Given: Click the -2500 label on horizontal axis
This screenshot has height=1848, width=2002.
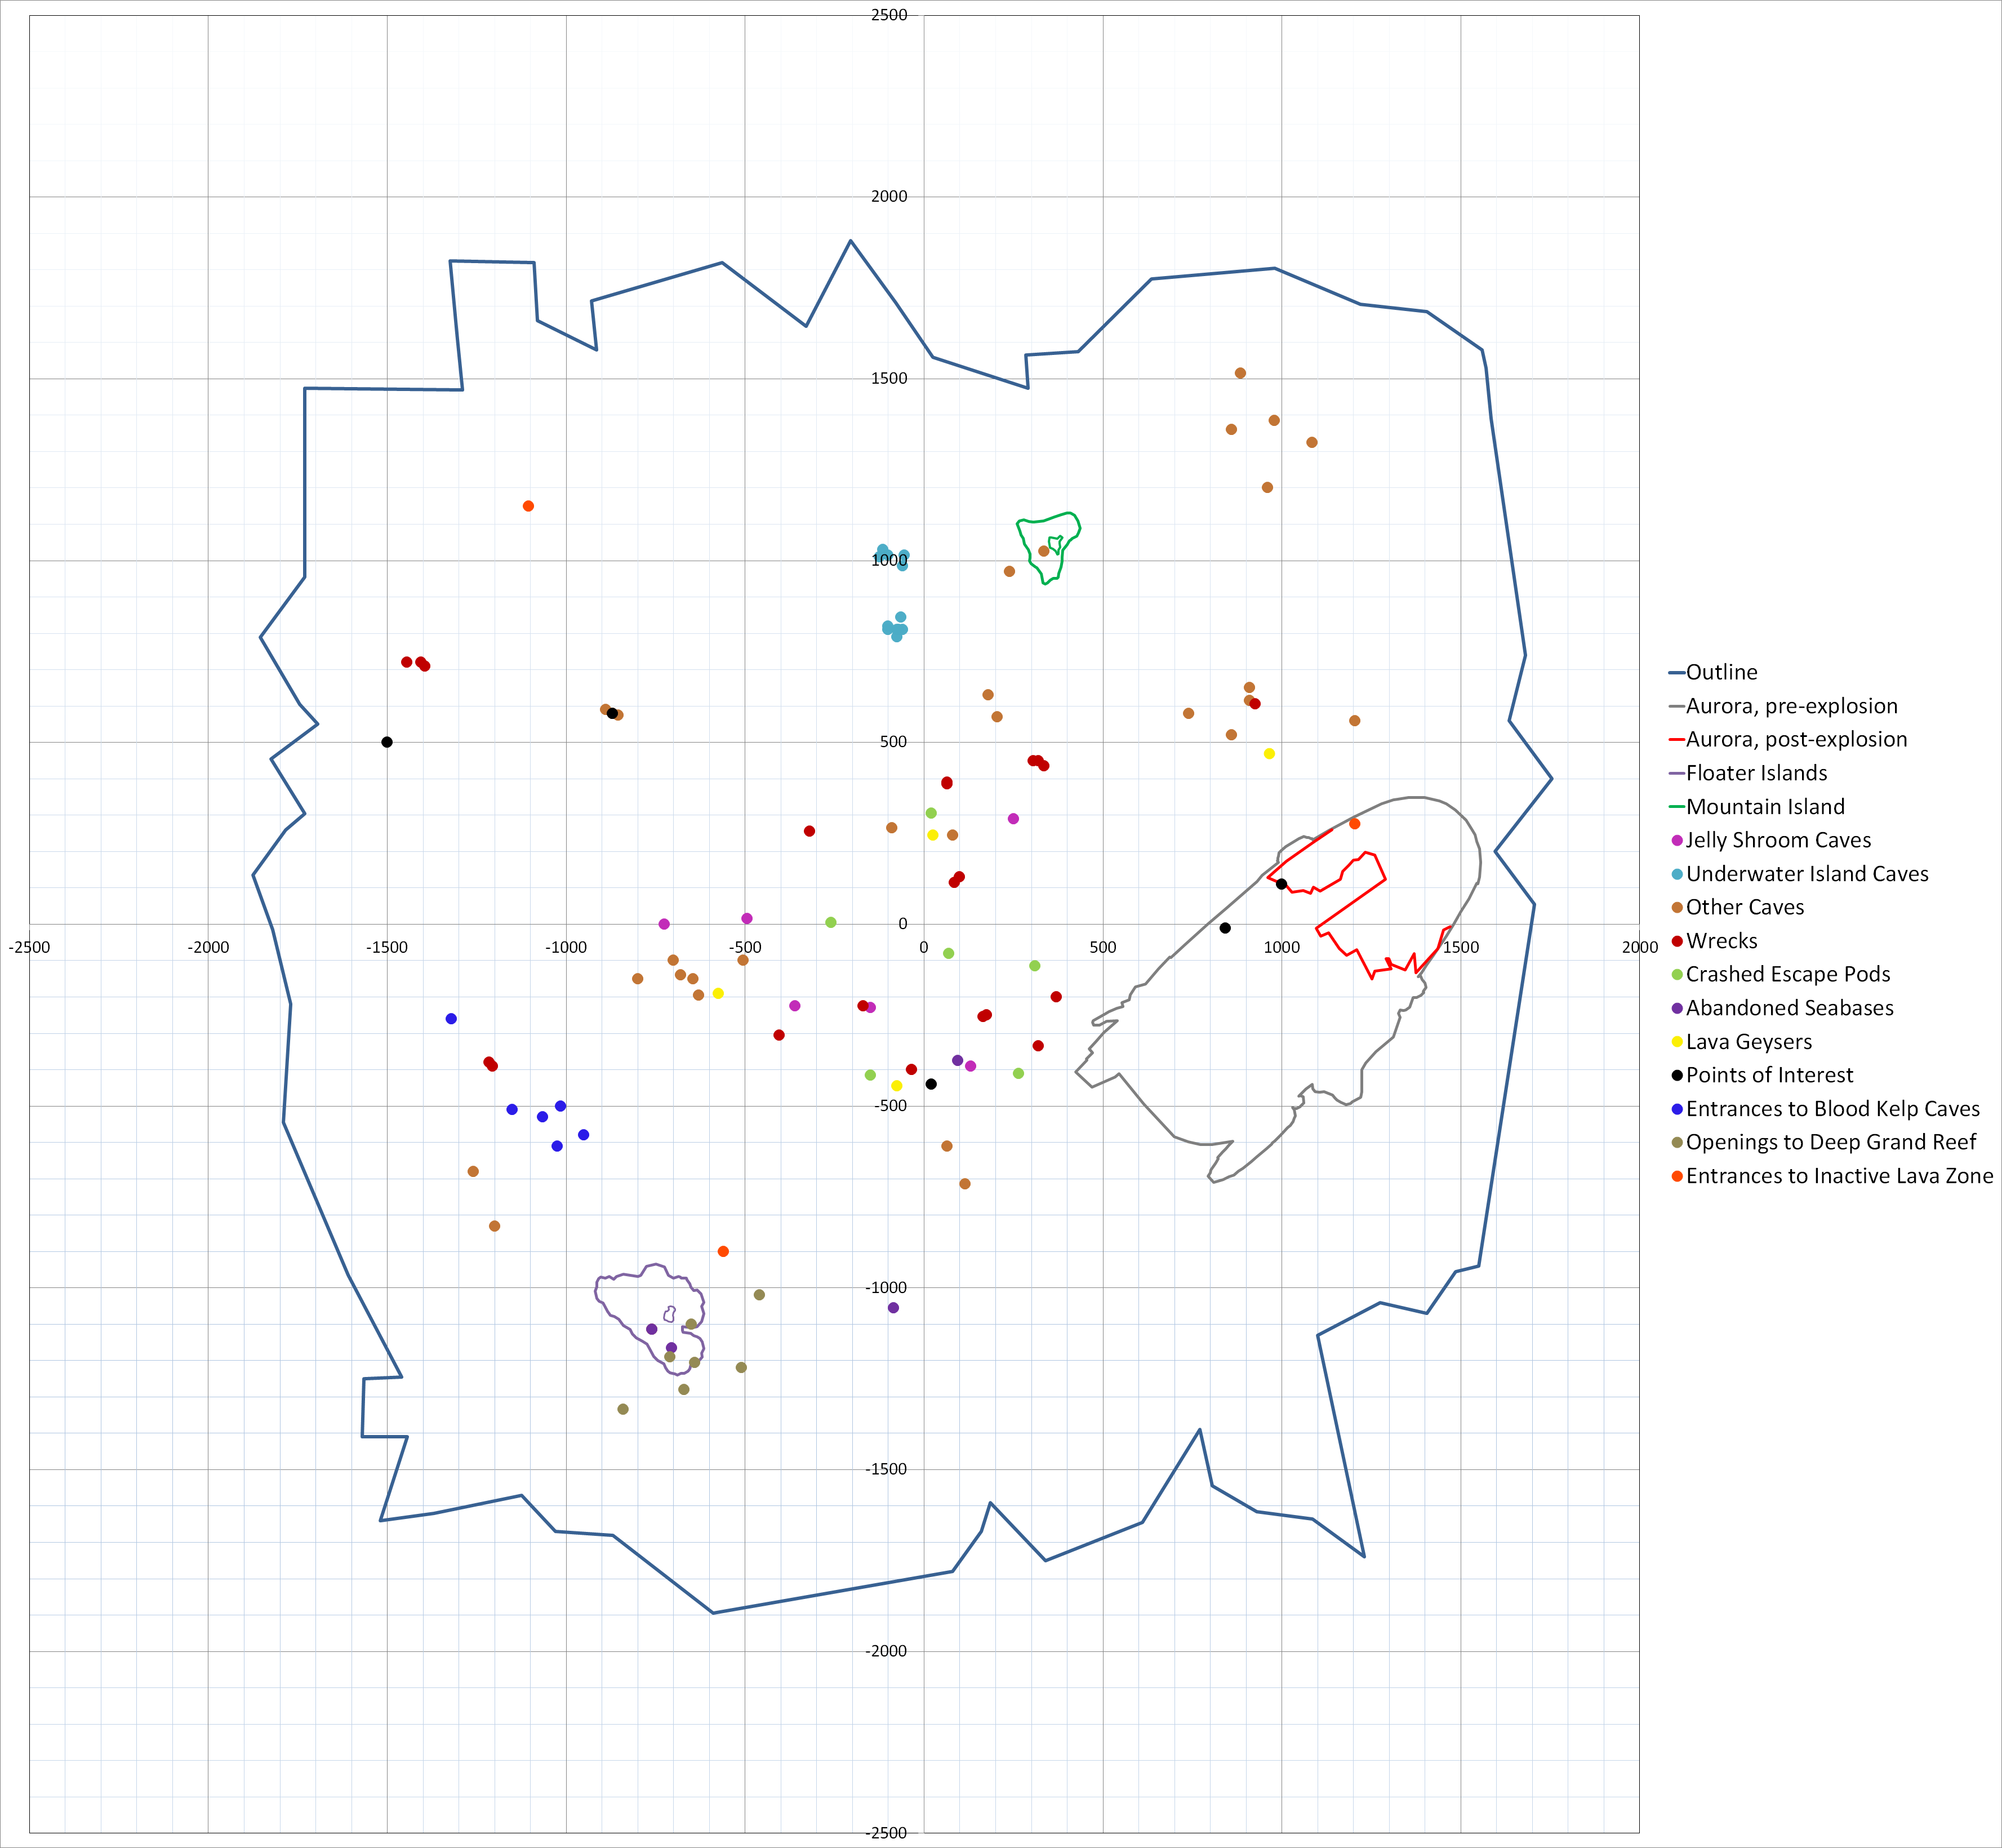Looking at the screenshot, I should 29,947.
